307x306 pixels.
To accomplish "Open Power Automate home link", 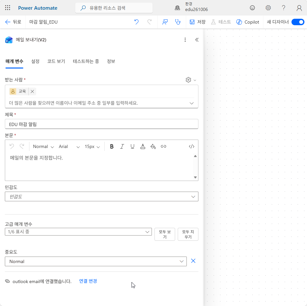I will pos(37,8).
